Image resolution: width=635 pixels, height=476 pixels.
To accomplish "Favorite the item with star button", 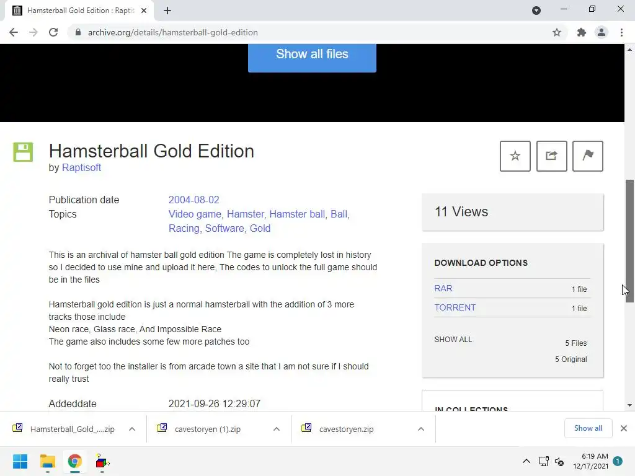I will (x=515, y=156).
